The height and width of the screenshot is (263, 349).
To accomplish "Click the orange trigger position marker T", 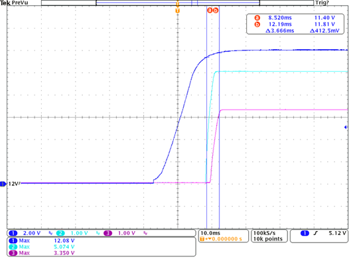I will pyautogui.click(x=177, y=11).
